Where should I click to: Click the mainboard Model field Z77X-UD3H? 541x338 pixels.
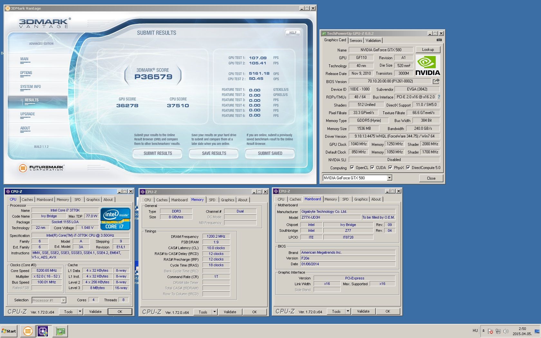coord(331,218)
